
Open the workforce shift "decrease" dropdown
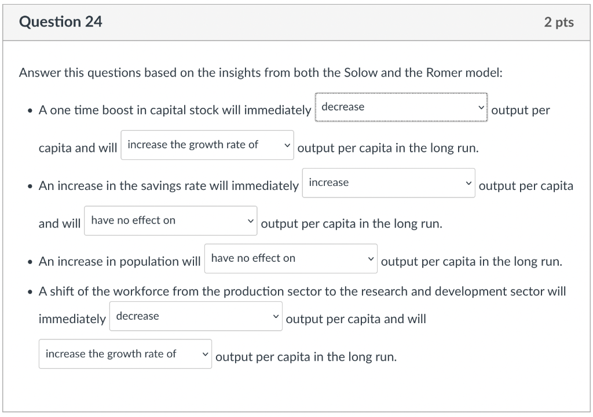click(x=195, y=316)
